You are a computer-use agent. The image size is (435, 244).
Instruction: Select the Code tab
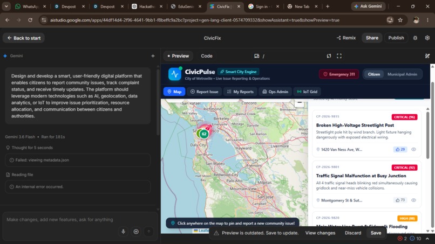pyautogui.click(x=207, y=56)
